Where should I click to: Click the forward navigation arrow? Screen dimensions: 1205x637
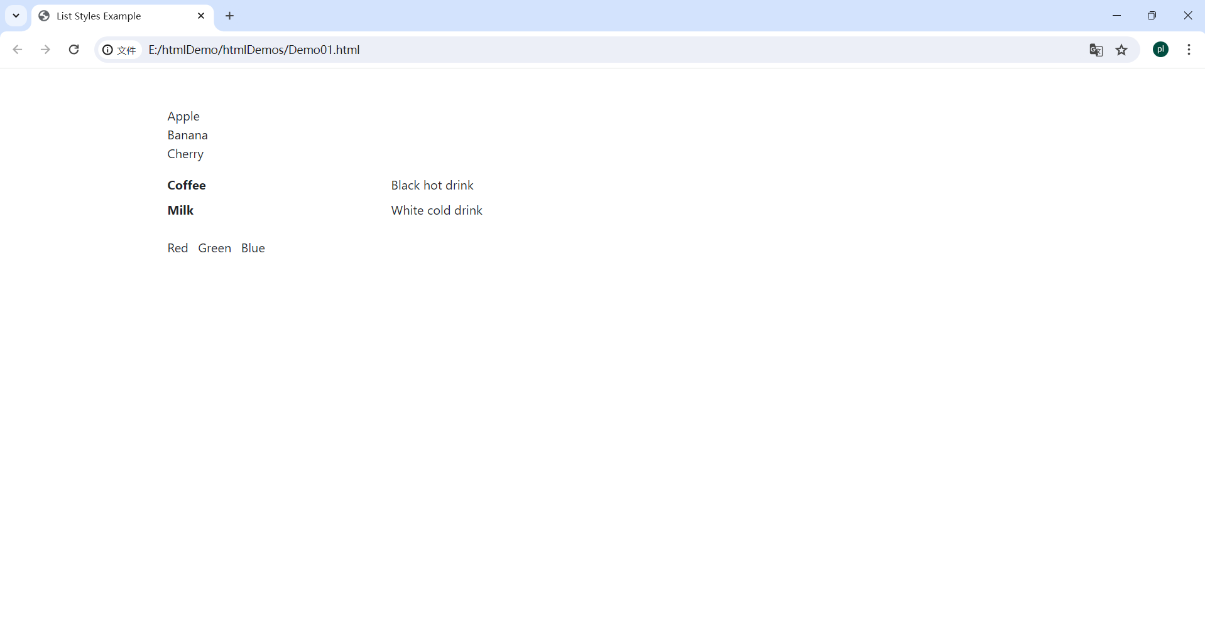pyautogui.click(x=45, y=50)
